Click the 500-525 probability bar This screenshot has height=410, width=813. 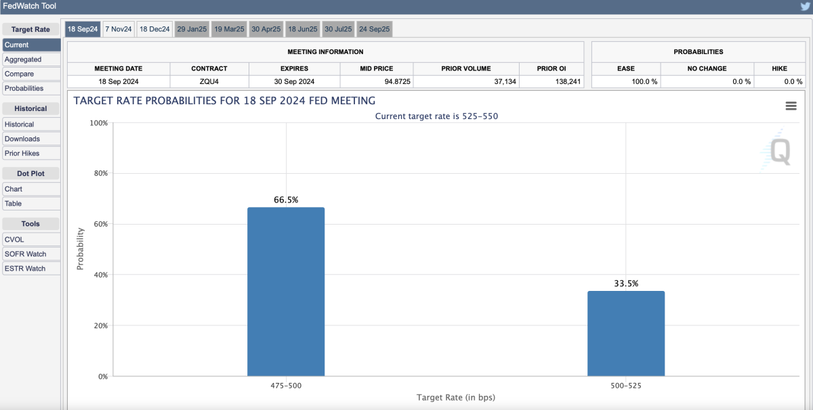(625, 334)
